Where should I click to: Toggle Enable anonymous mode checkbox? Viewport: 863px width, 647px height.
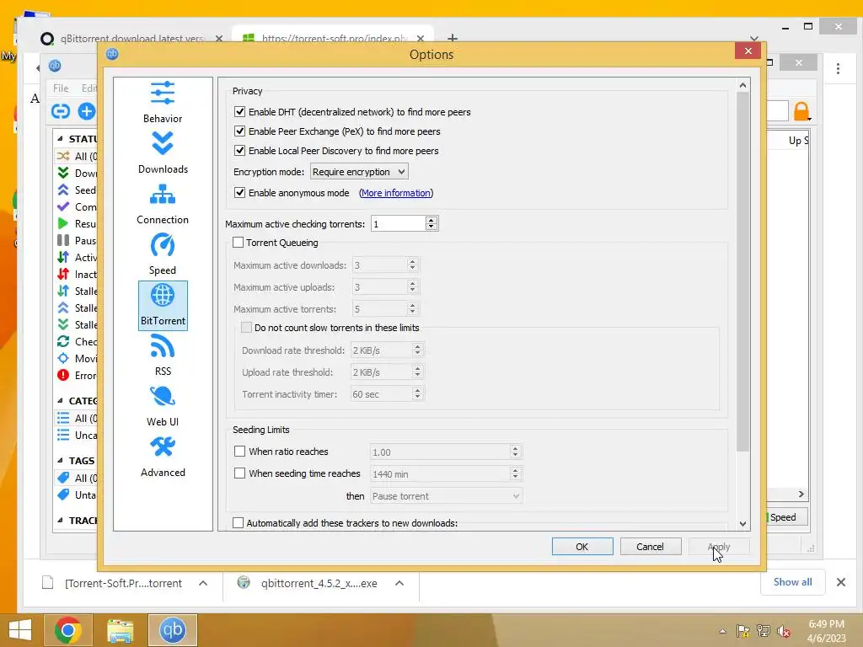click(x=239, y=193)
